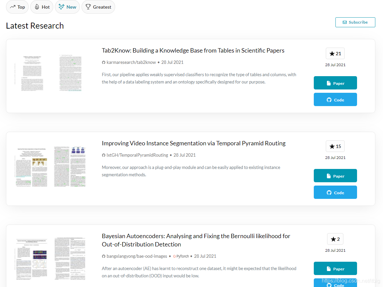Image resolution: width=383 pixels, height=287 pixels.
Task: Open Tab2Know second page thumbnail
Action: (70, 73)
